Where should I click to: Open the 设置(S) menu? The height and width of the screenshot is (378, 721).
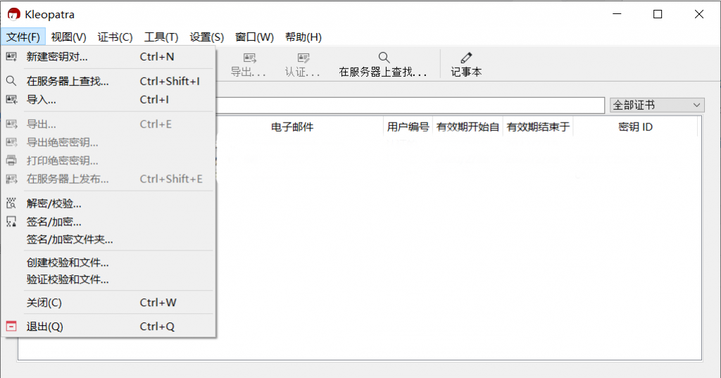click(x=207, y=37)
